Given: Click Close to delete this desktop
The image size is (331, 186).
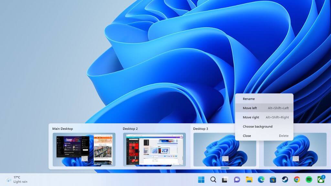Looking at the screenshot, I should pyautogui.click(x=247, y=136).
